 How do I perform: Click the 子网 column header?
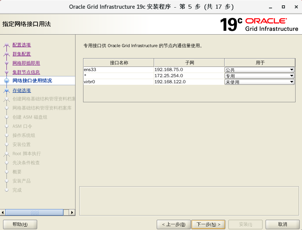[x=189, y=63]
